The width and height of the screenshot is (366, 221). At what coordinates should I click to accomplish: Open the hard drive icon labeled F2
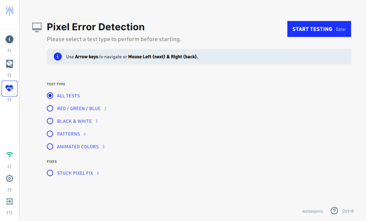9,64
